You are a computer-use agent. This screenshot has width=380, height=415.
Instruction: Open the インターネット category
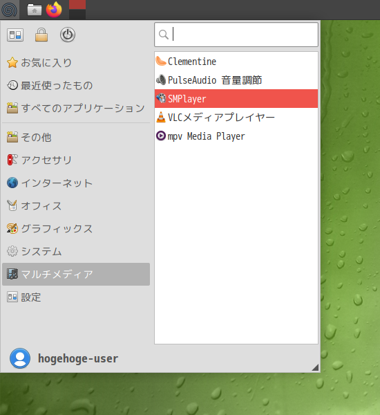76,183
